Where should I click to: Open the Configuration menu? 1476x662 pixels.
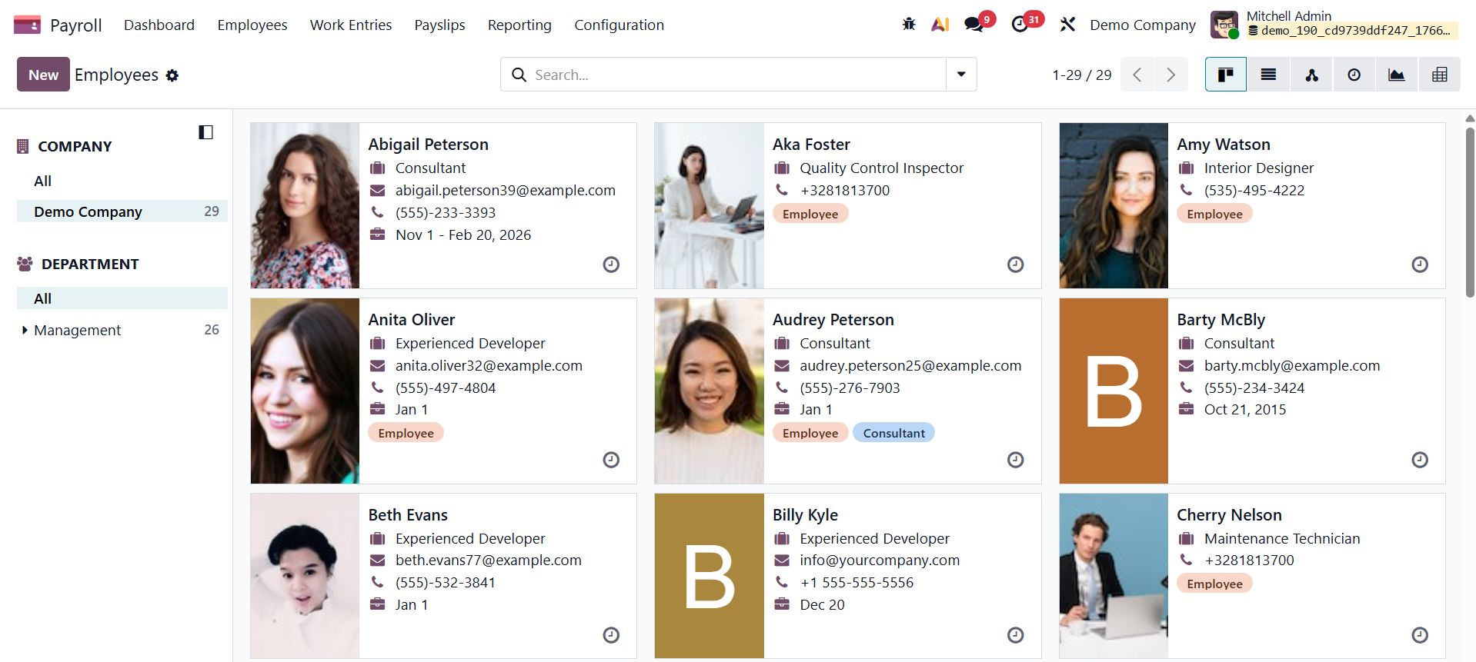pyautogui.click(x=619, y=25)
